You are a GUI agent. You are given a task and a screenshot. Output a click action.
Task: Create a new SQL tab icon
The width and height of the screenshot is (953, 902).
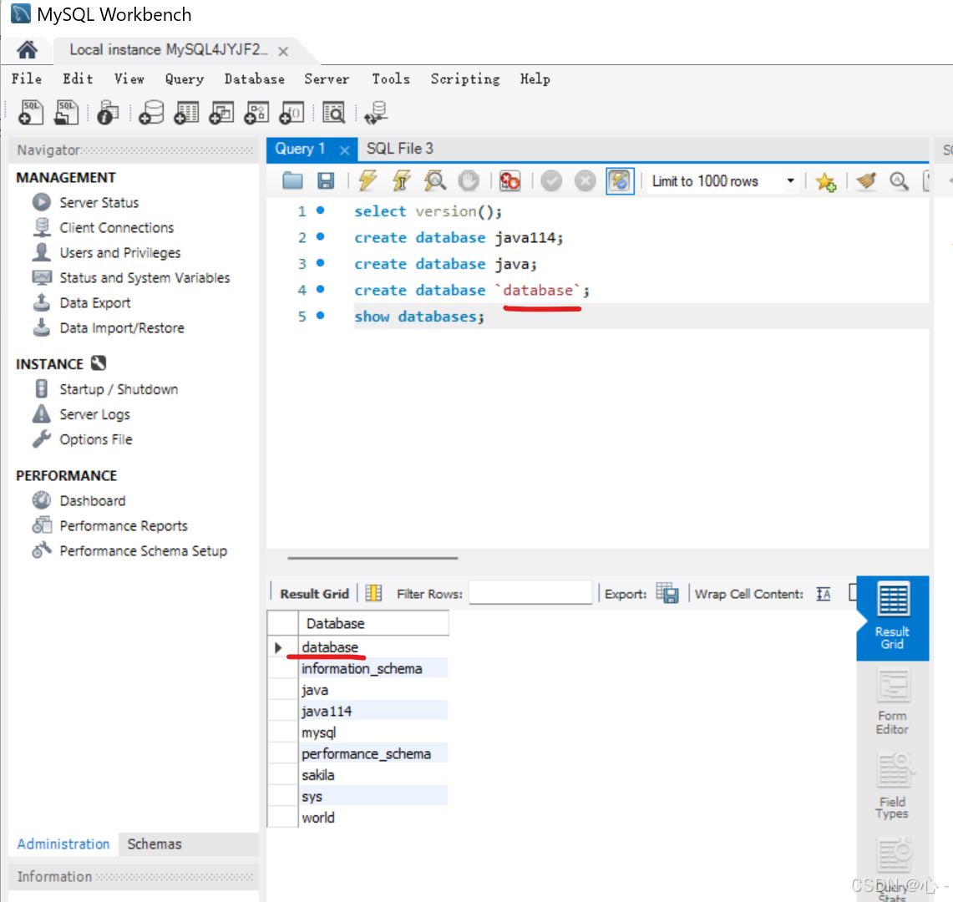coord(30,113)
